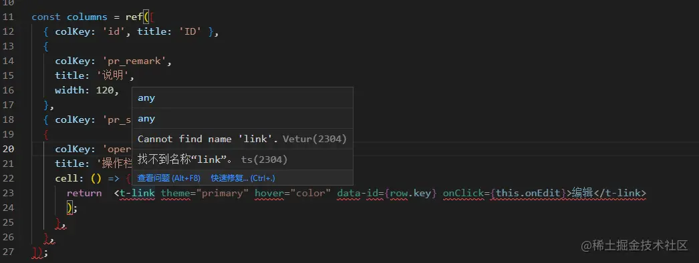Image resolution: width=699 pixels, height=263 pixels.
Task: Select line number 27 in the gutter
Action: (8, 252)
